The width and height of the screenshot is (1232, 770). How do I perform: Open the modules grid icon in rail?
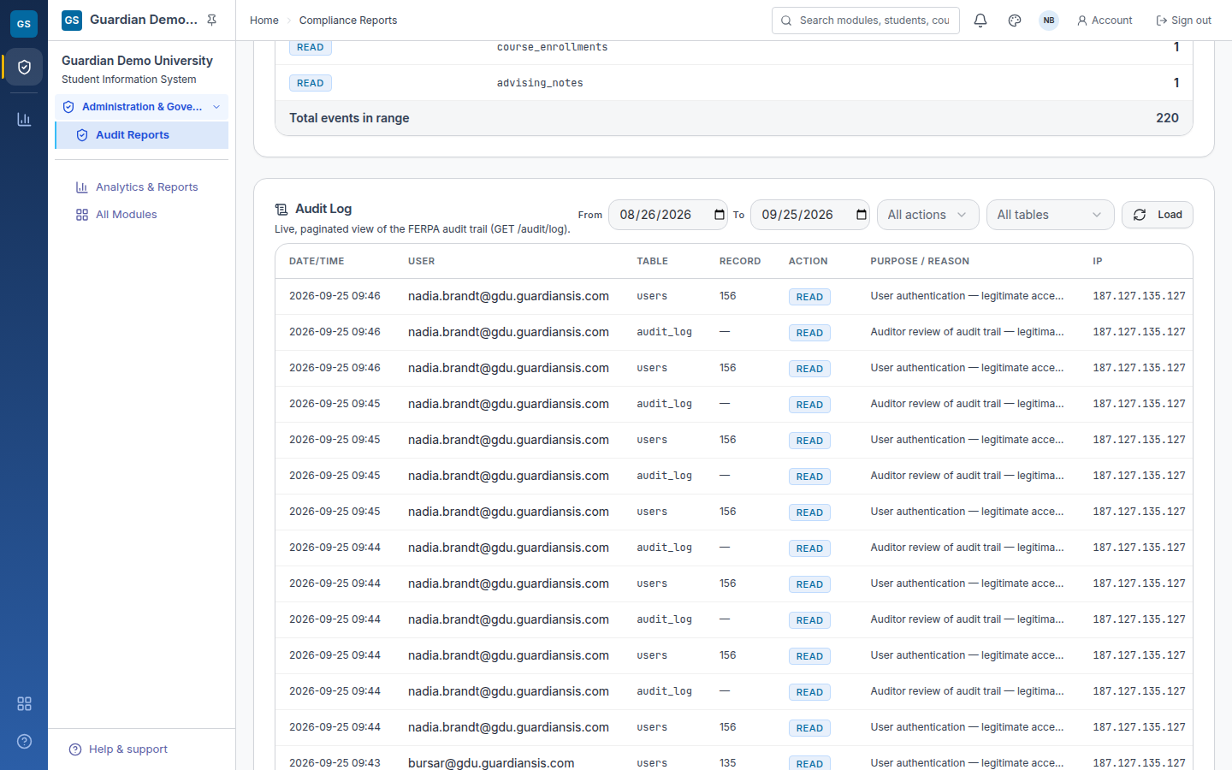coord(24,703)
